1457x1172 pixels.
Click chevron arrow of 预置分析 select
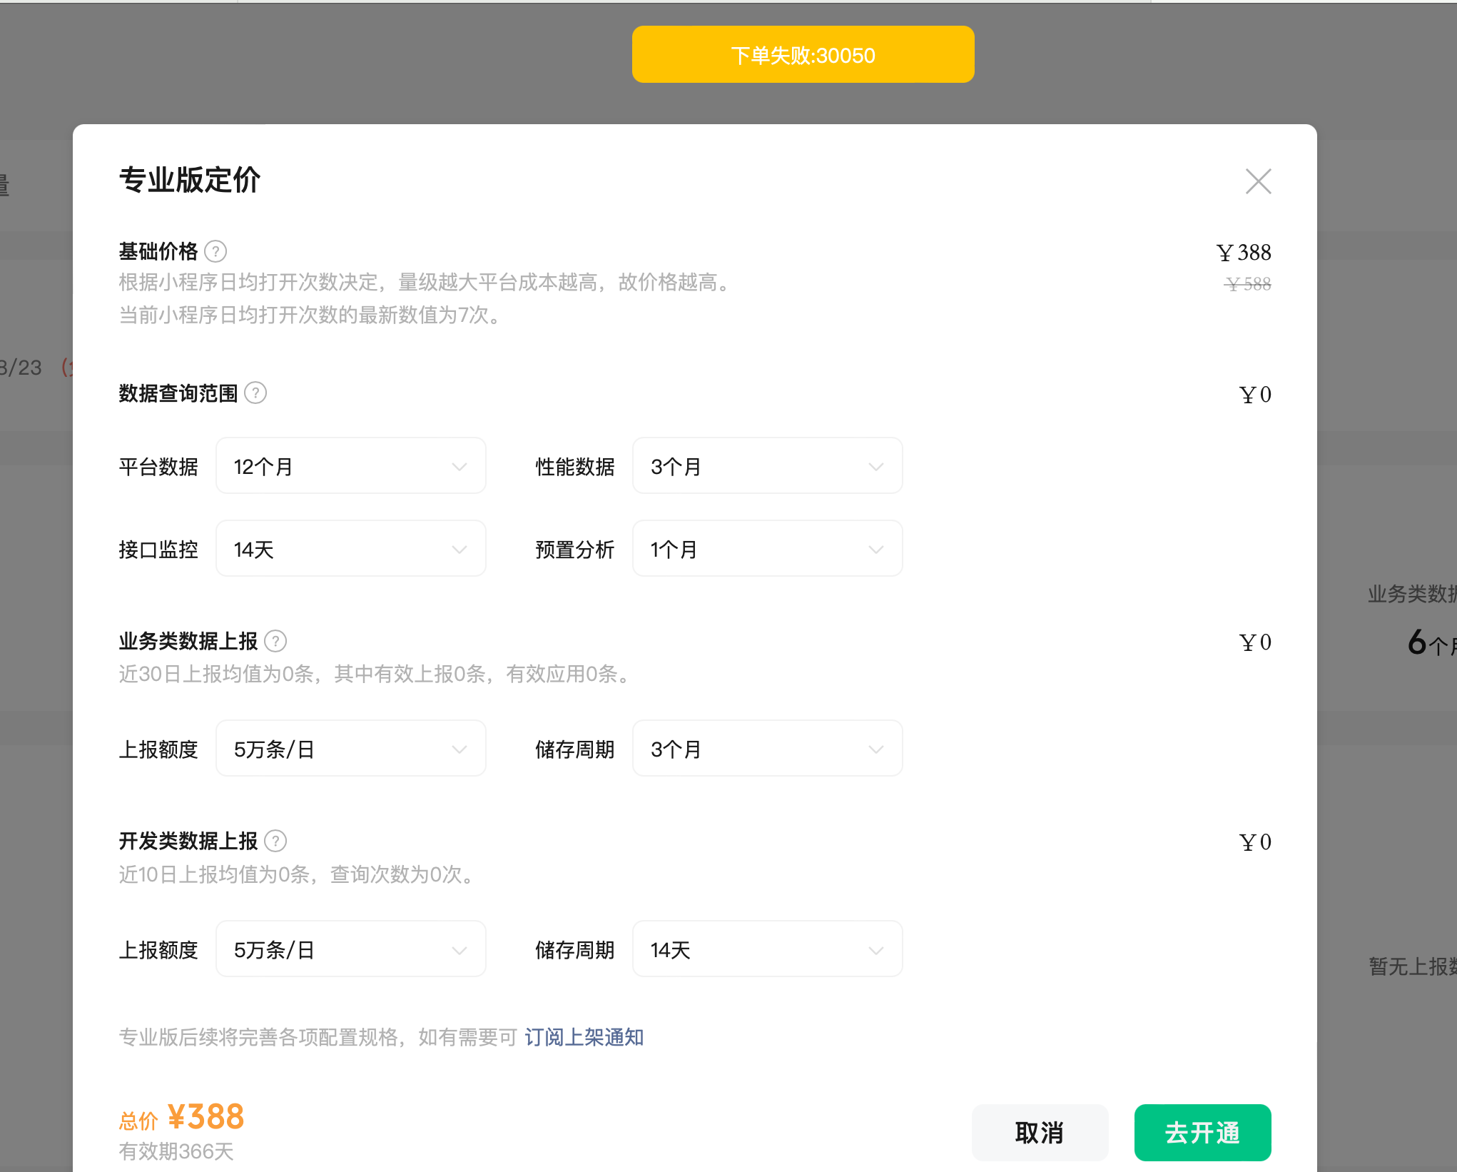click(876, 550)
